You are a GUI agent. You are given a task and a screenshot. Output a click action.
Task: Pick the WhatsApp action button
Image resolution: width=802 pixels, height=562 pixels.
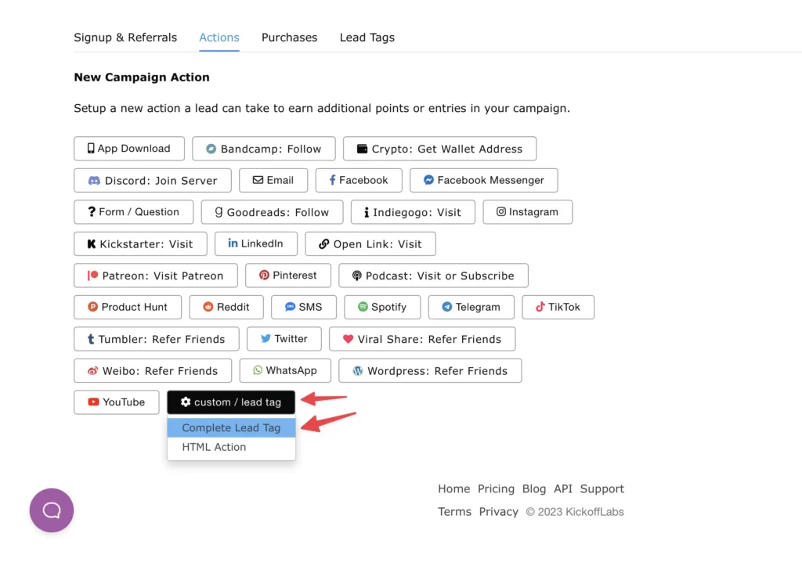click(285, 371)
